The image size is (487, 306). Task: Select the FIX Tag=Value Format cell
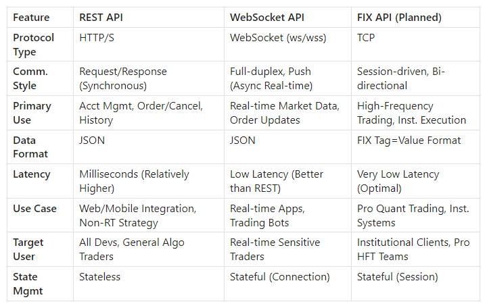(x=415, y=147)
